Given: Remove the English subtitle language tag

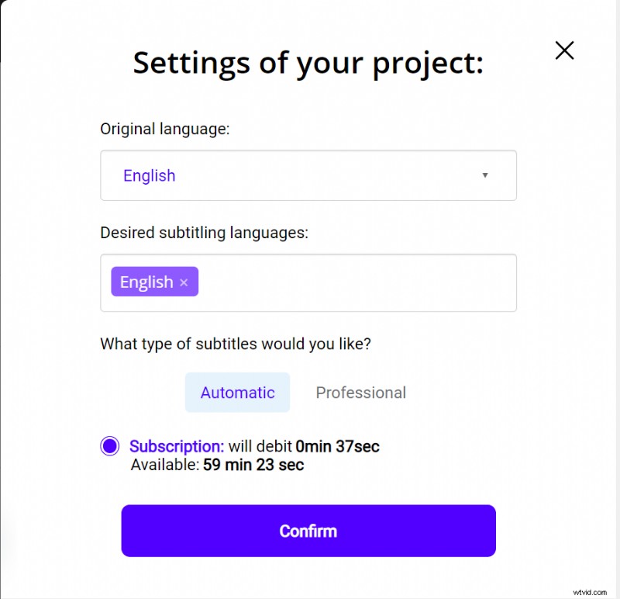Looking at the screenshot, I should tap(184, 282).
